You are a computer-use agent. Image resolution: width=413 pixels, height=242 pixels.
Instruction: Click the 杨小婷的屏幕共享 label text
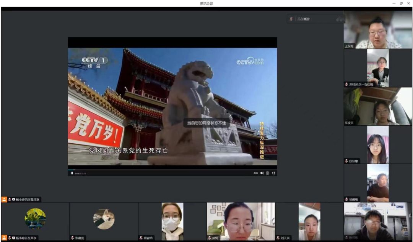point(28,200)
